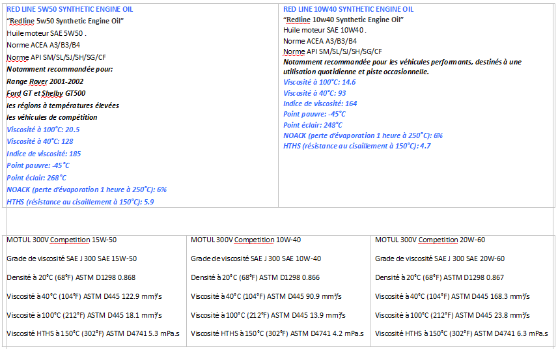The height and width of the screenshot is (349, 558).
Task: Click the heading RED LINE 10W40 SYNTHETIC ENGINE OIL
Action: 348,9
